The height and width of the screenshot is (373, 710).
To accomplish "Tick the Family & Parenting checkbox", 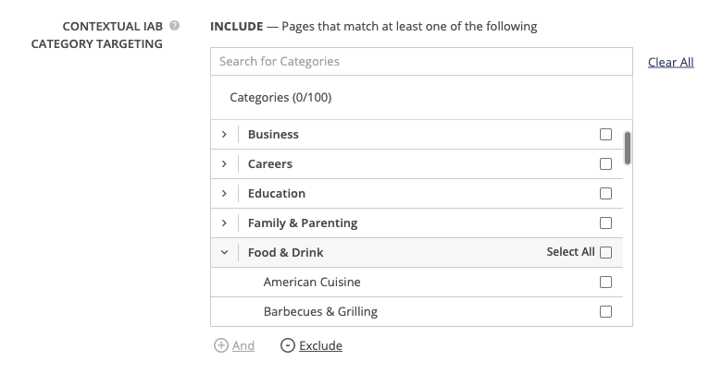I will [605, 223].
